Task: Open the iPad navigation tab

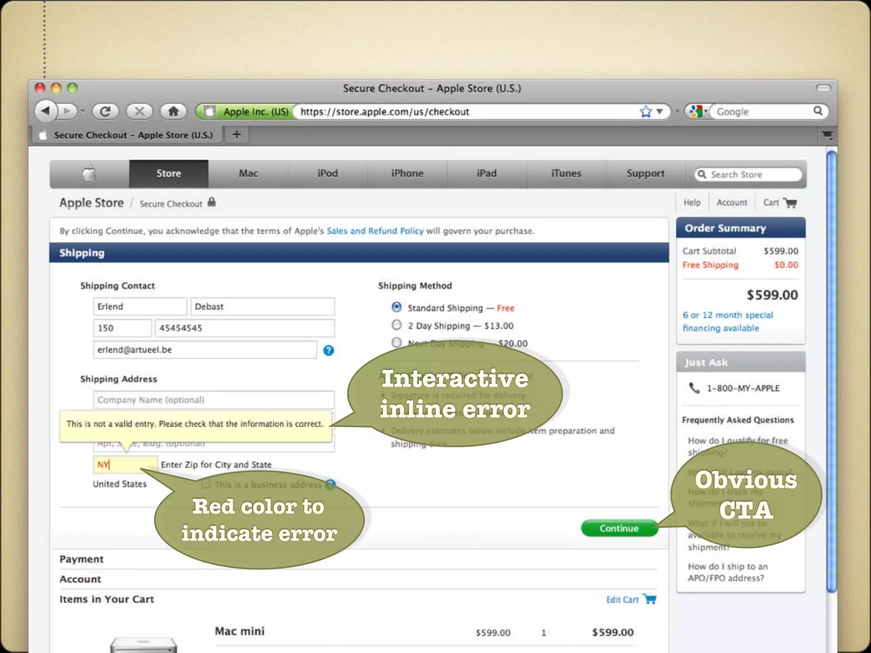Action: (487, 173)
